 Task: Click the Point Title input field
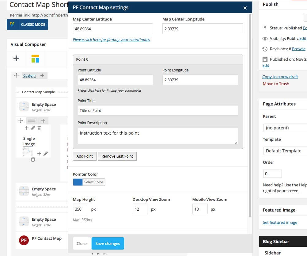pyautogui.click(x=158, y=111)
